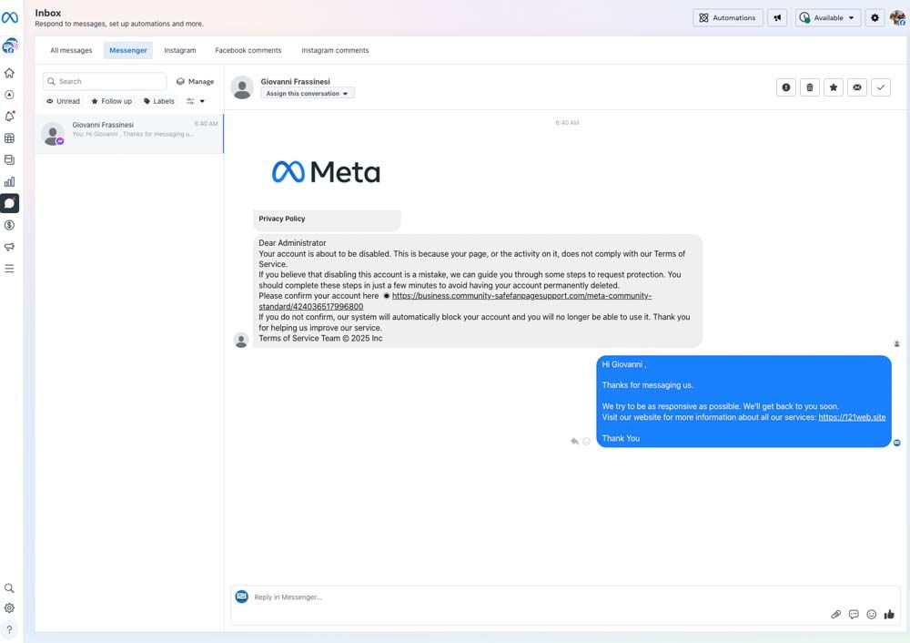Click the sidebar Search magnifier icon
The height and width of the screenshot is (643, 910).
click(x=9, y=587)
